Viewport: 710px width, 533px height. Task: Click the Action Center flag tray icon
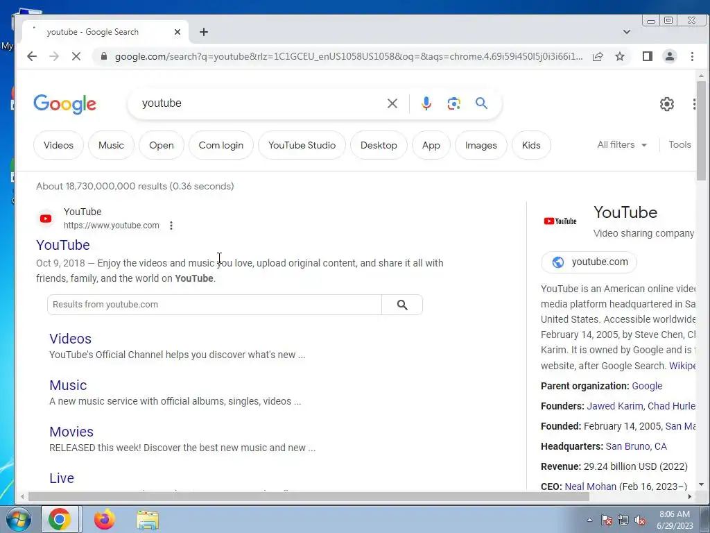pos(606,521)
